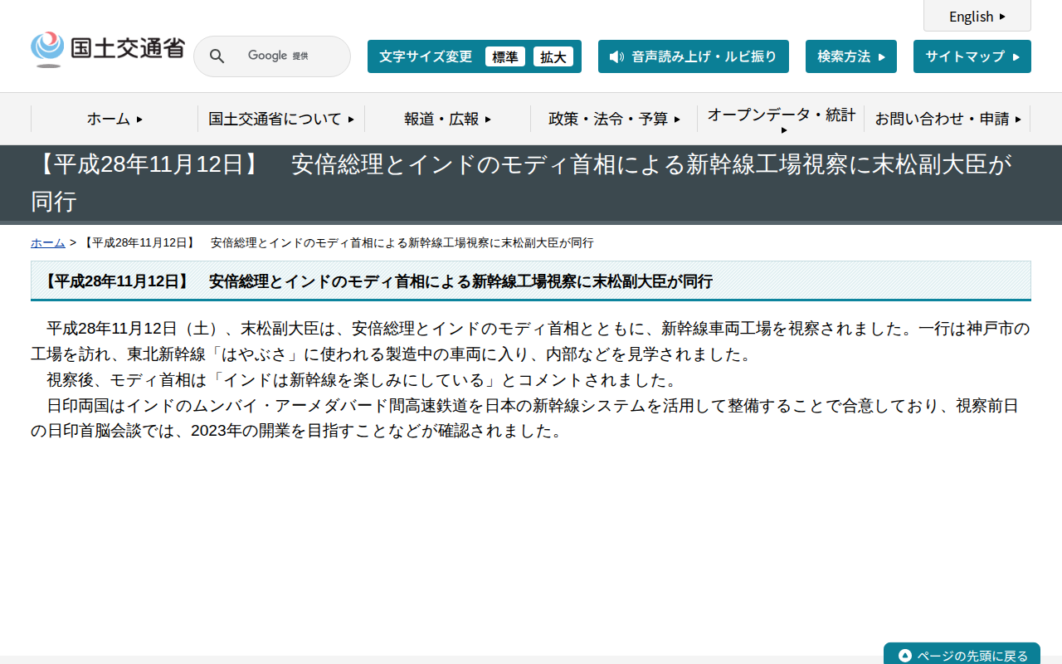
Task: Open the ホーム navigation menu
Action: (114, 119)
